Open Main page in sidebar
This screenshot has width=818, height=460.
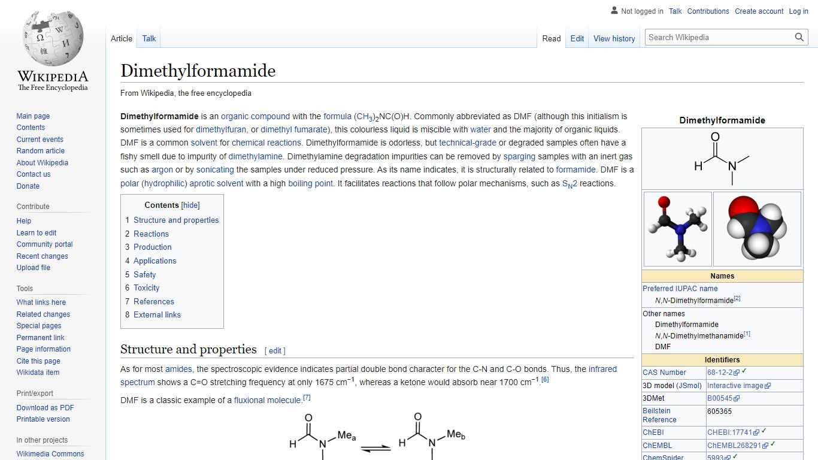pyautogui.click(x=33, y=116)
